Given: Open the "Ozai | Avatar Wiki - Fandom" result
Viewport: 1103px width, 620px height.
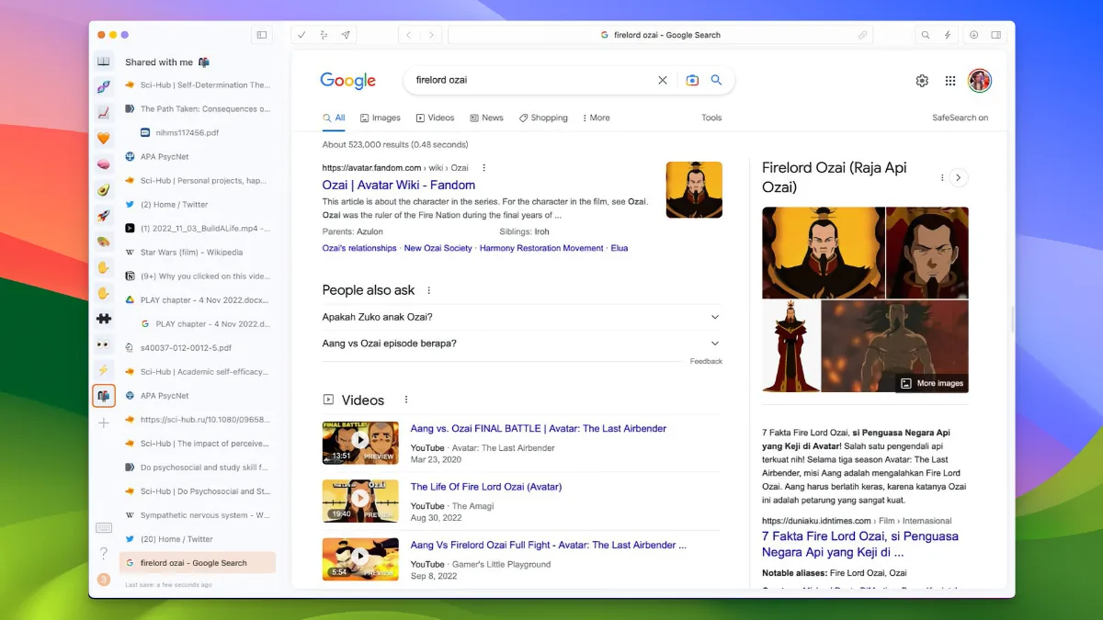Looking at the screenshot, I should pyautogui.click(x=398, y=185).
